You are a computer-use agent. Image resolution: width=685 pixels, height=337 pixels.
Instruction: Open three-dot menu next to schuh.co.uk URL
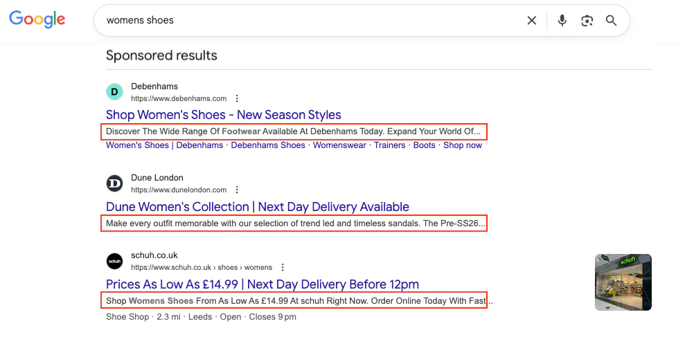[282, 267]
